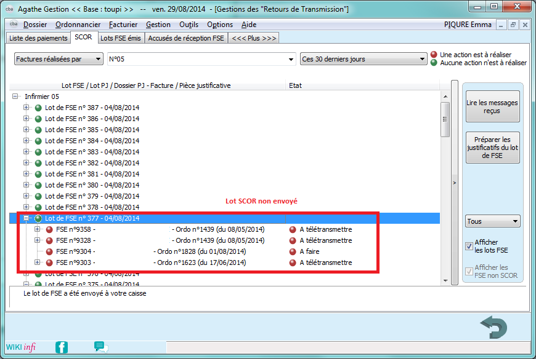This screenshot has height=359, width=536.
Task: Click green status dot of Lot 385
Action: [38, 130]
